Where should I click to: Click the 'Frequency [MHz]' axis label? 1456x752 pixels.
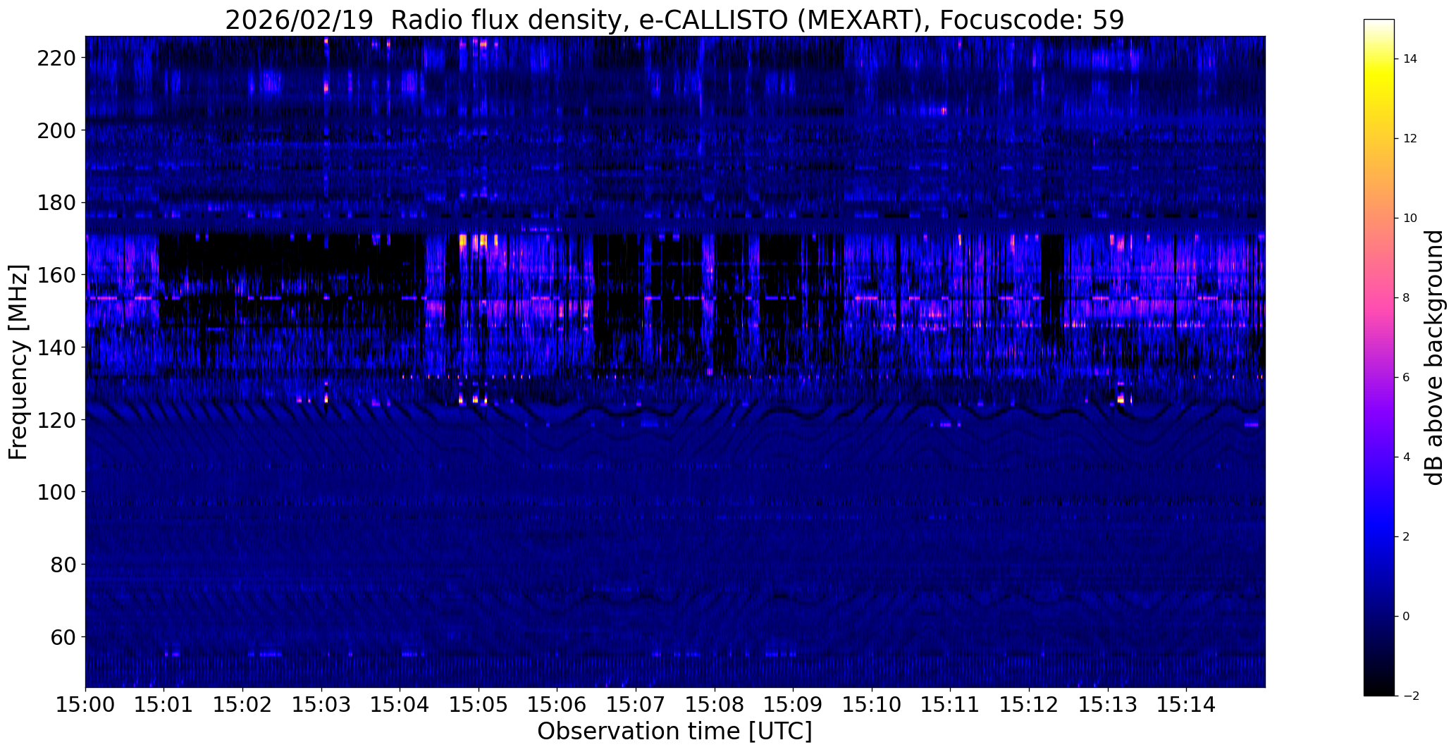point(18,362)
